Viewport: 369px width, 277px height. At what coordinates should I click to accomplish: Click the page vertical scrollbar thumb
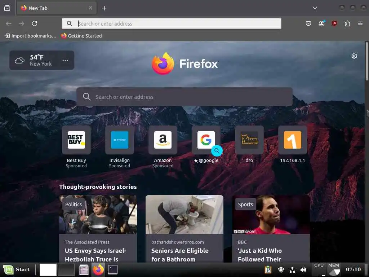(x=366, y=61)
